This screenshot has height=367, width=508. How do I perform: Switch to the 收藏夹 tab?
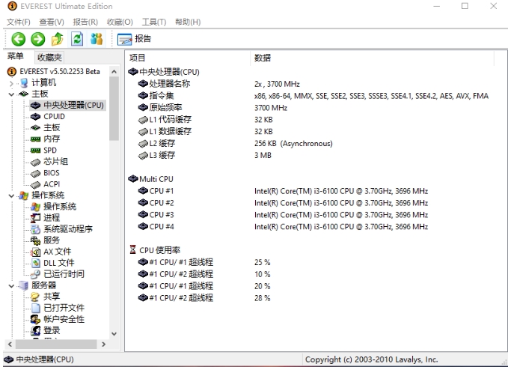(49, 58)
